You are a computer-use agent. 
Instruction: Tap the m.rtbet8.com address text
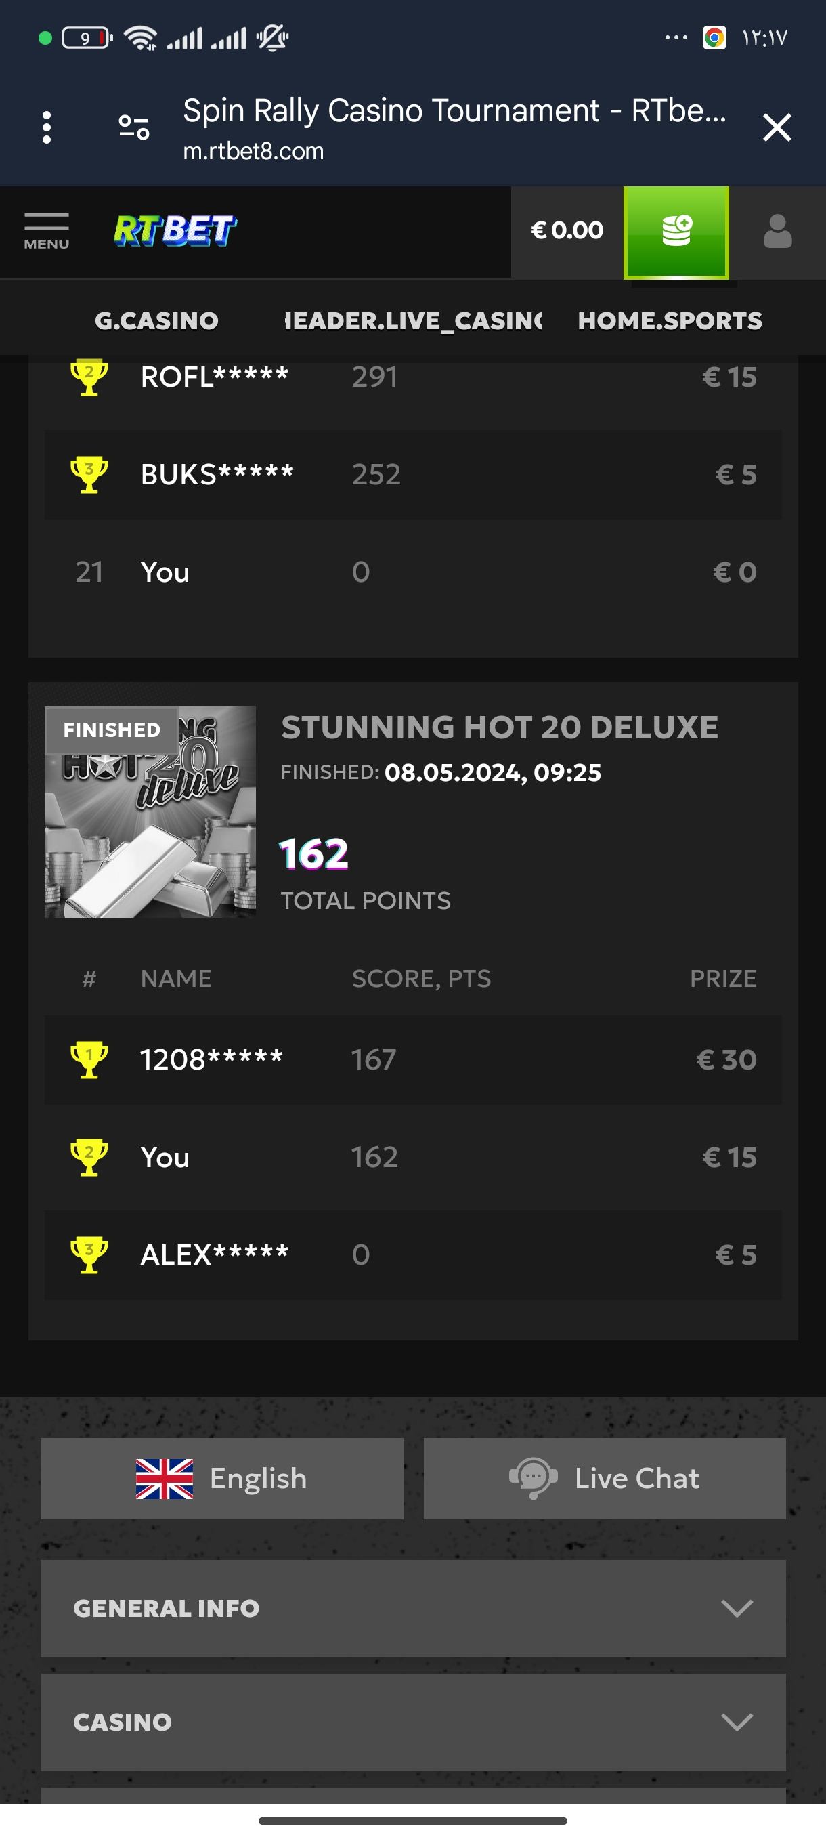253,151
